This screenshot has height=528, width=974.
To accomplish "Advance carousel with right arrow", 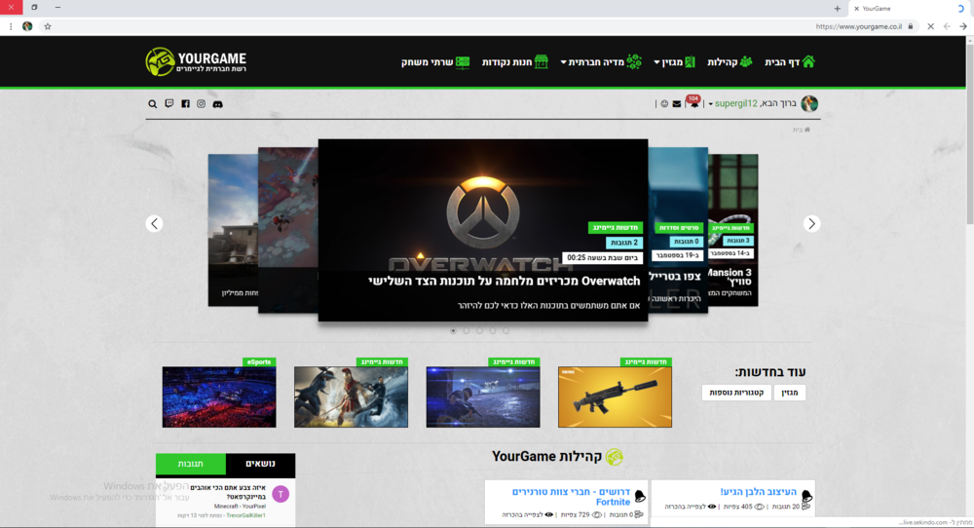I will (x=811, y=223).
